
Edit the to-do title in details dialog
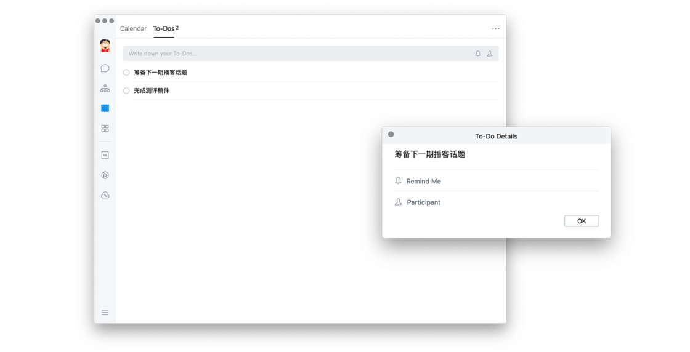click(430, 154)
